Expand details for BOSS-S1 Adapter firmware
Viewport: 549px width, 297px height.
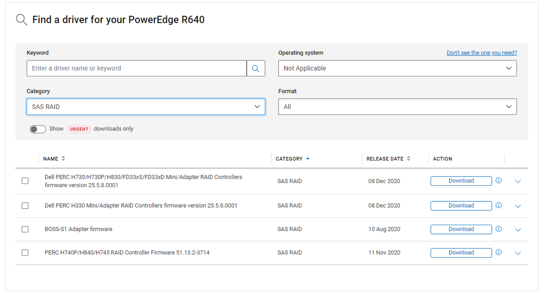click(518, 230)
